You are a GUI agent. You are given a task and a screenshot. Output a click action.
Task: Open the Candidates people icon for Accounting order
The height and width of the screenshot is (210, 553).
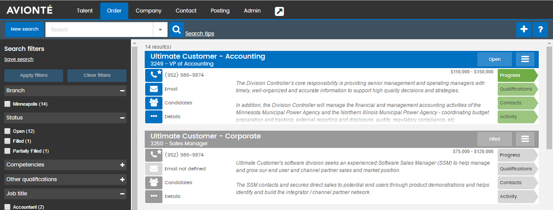[154, 103]
